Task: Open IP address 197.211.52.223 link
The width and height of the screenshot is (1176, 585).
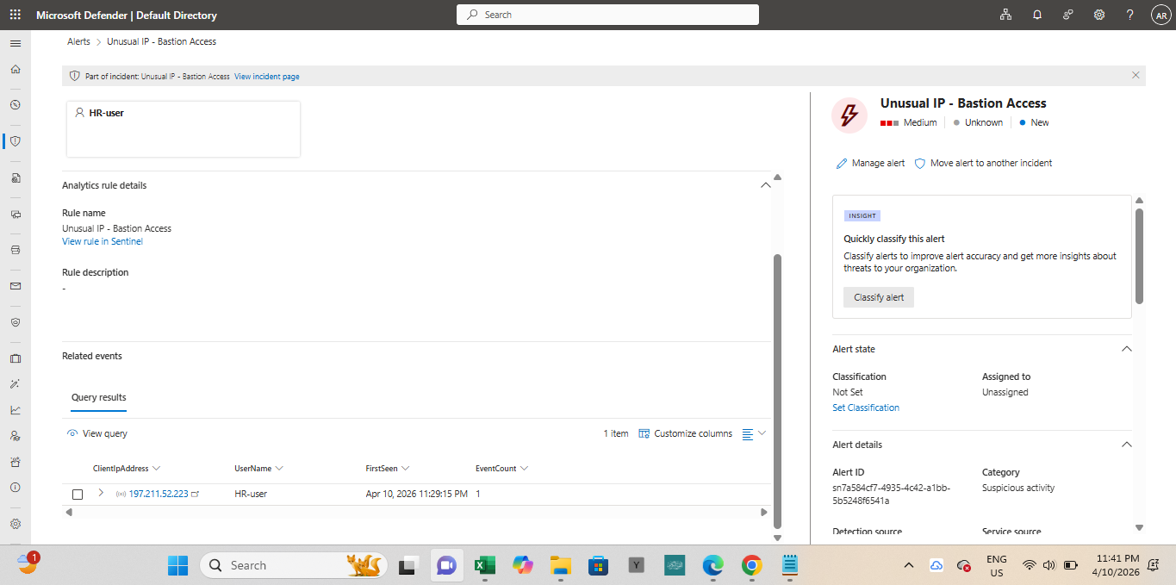Action: [x=159, y=495]
